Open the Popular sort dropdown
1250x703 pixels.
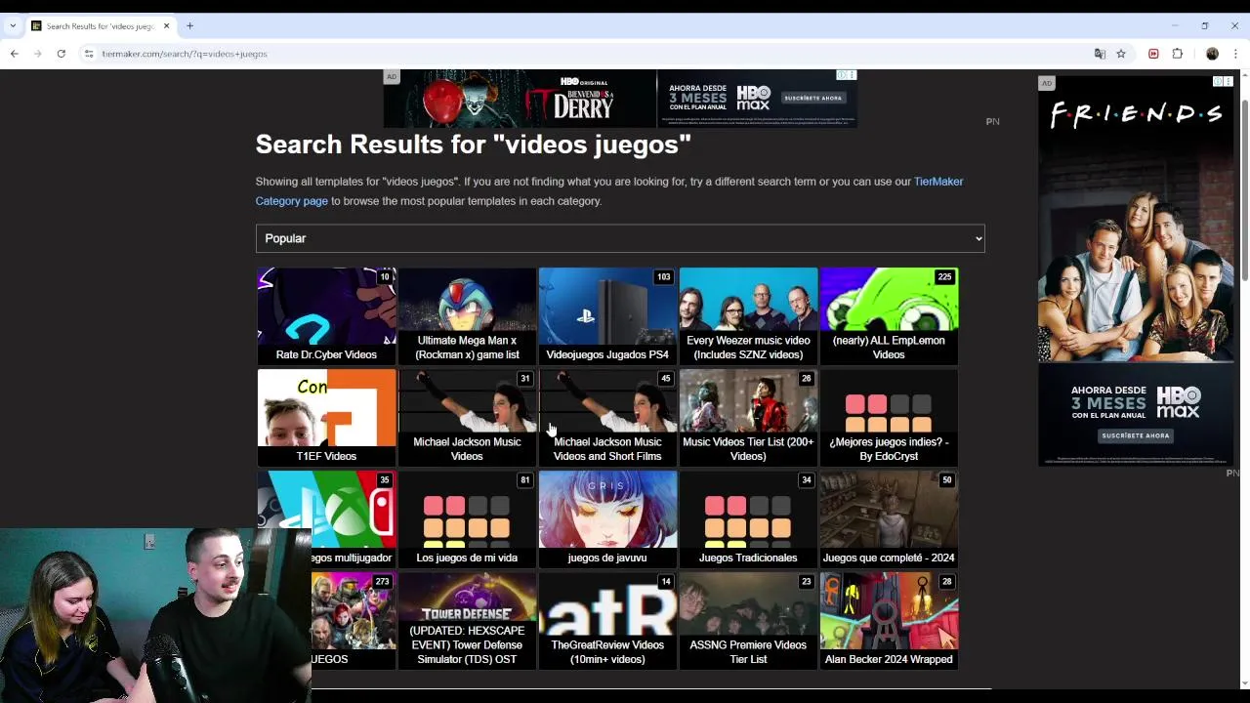(x=620, y=238)
